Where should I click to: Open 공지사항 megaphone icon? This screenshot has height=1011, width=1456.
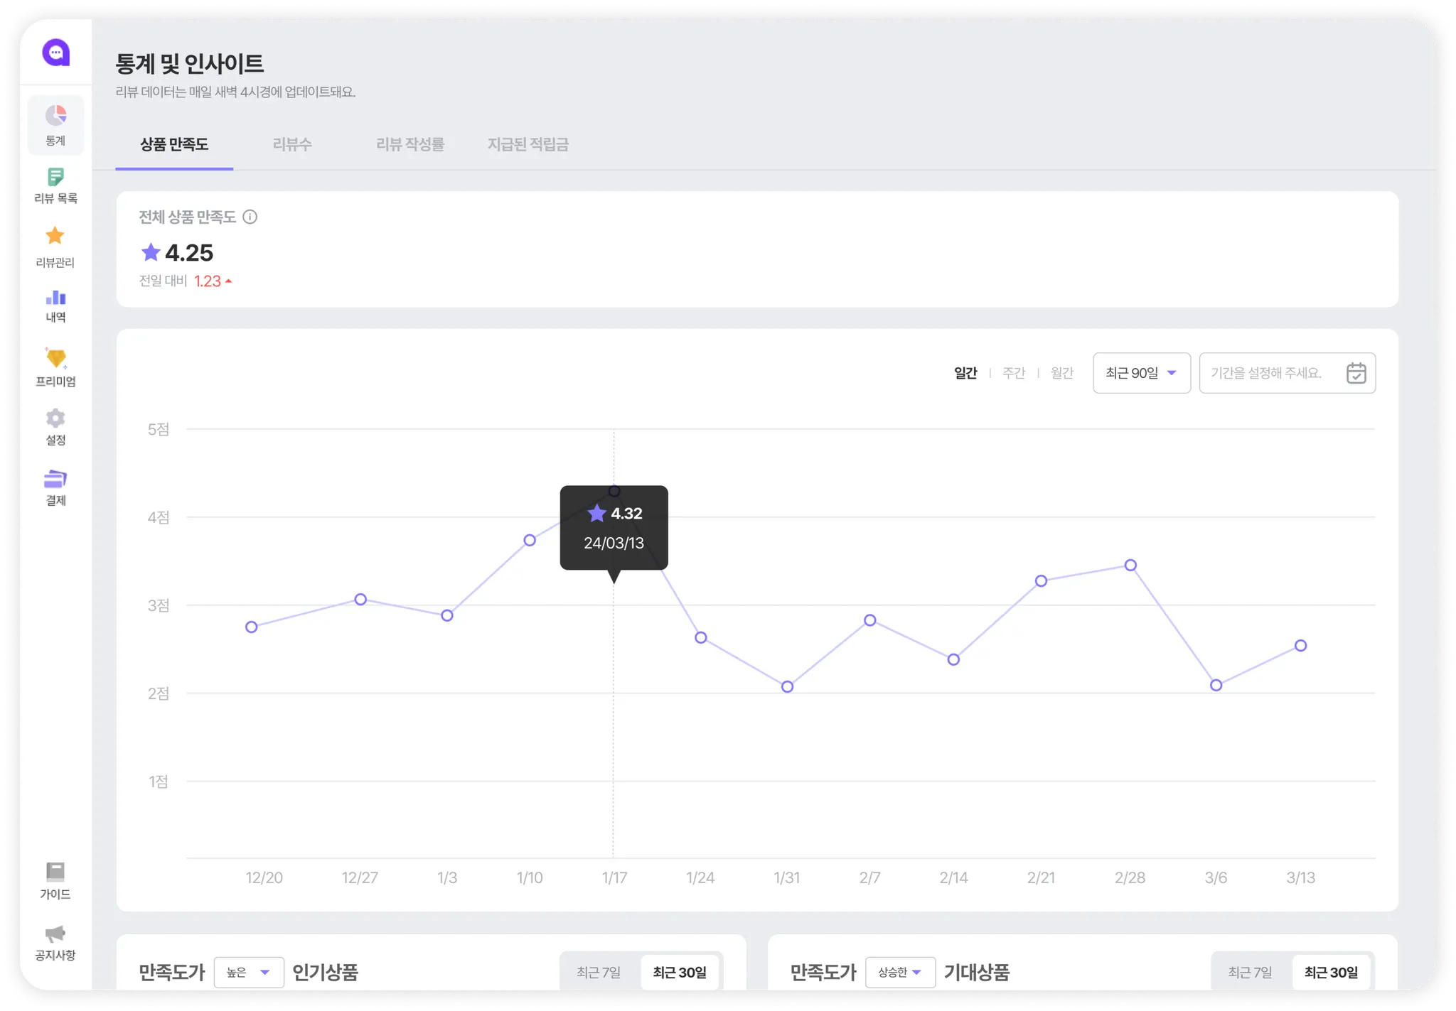click(x=55, y=934)
